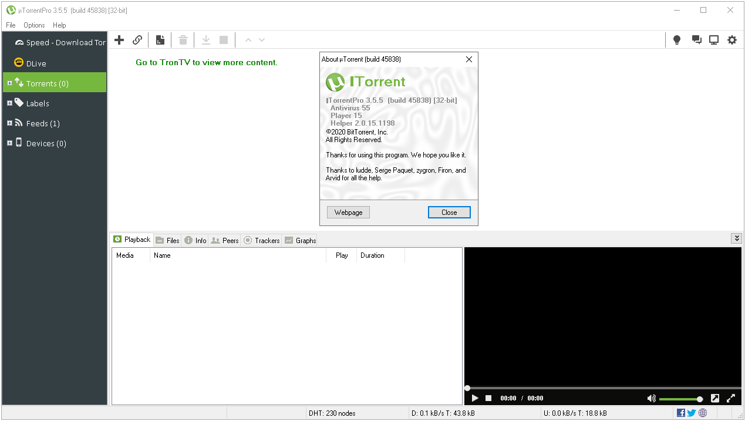
Task: Switch to the Playback tab
Action: tap(132, 239)
